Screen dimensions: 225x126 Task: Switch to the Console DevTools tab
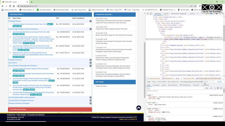(x=166, y=14)
